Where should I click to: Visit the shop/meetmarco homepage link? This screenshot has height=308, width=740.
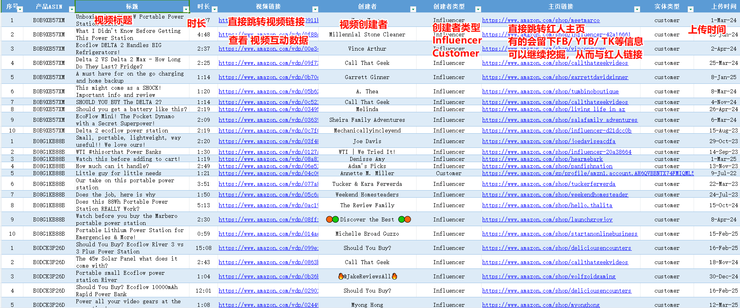541,20
